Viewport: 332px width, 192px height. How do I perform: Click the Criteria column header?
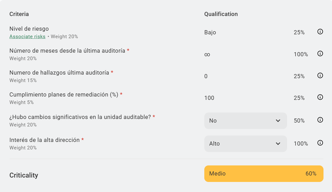pyautogui.click(x=19, y=14)
